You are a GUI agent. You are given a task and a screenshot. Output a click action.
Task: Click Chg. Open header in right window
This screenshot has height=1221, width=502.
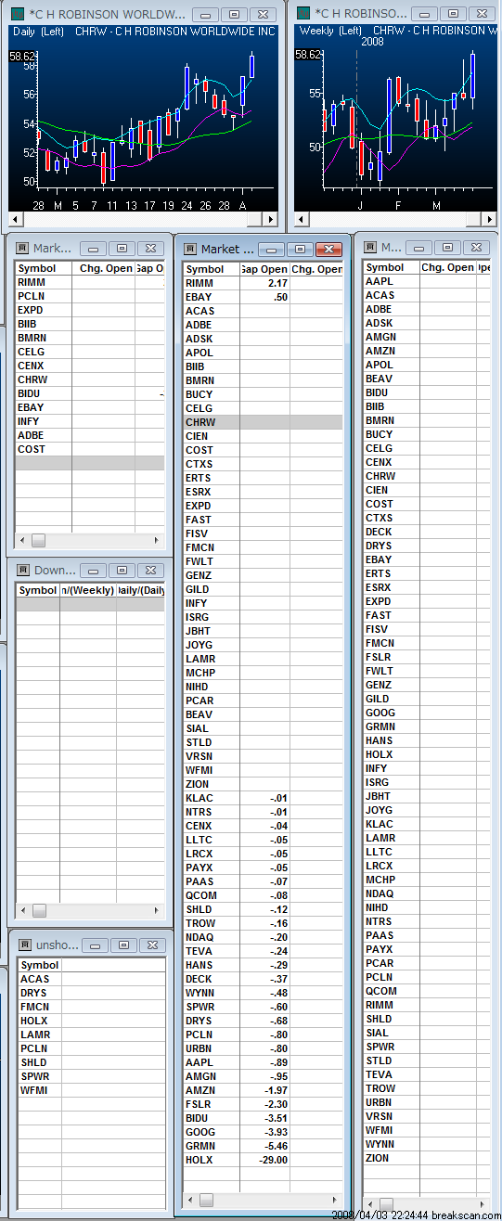tap(447, 267)
